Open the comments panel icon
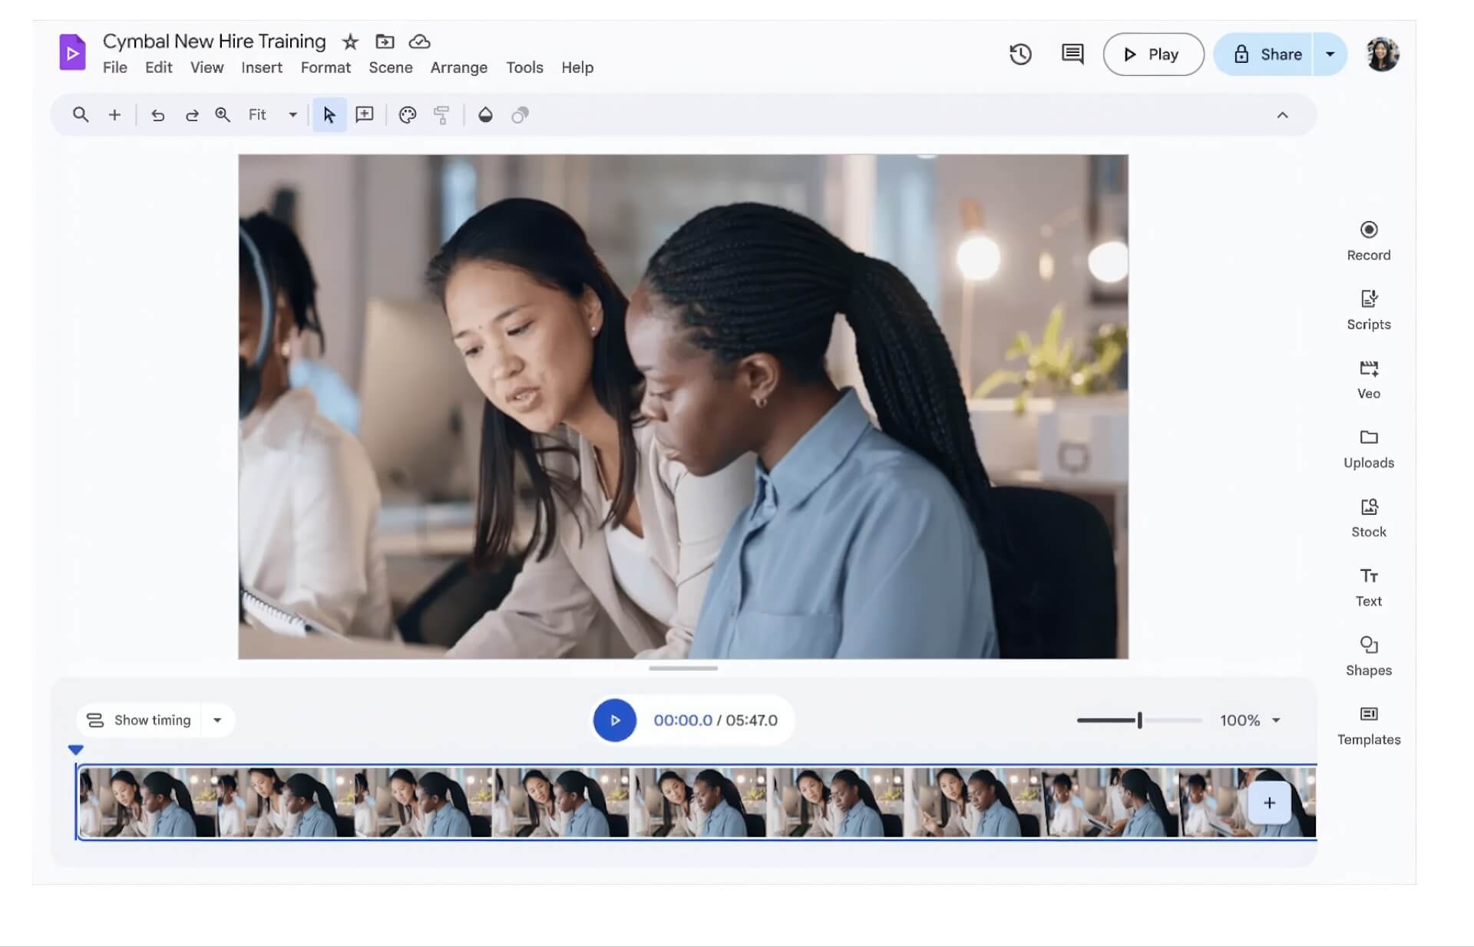The width and height of the screenshot is (1474, 947). coord(1072,54)
